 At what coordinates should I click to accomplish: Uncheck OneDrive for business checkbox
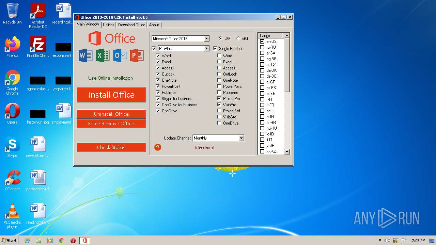[x=158, y=104]
